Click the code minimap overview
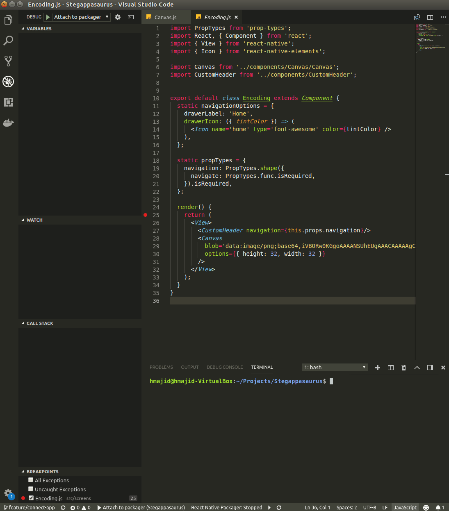449x511 pixels. click(431, 39)
